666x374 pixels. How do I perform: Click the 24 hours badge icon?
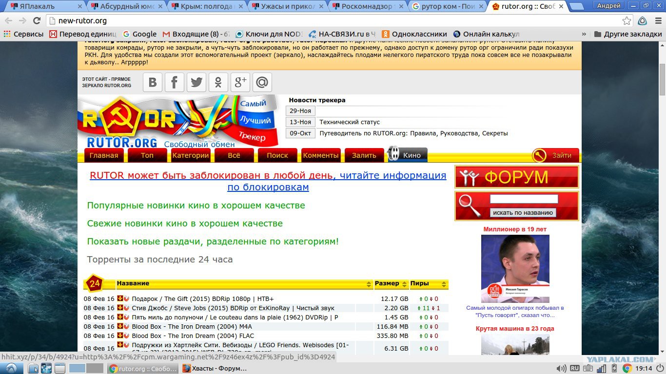95,283
